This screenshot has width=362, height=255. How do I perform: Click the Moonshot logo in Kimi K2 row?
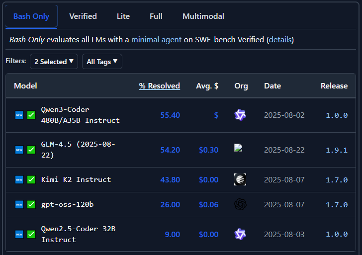pyautogui.click(x=240, y=179)
